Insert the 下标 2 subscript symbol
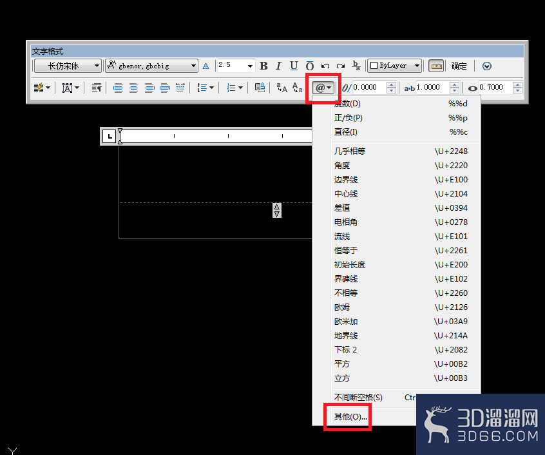This screenshot has width=545, height=455. [401, 350]
